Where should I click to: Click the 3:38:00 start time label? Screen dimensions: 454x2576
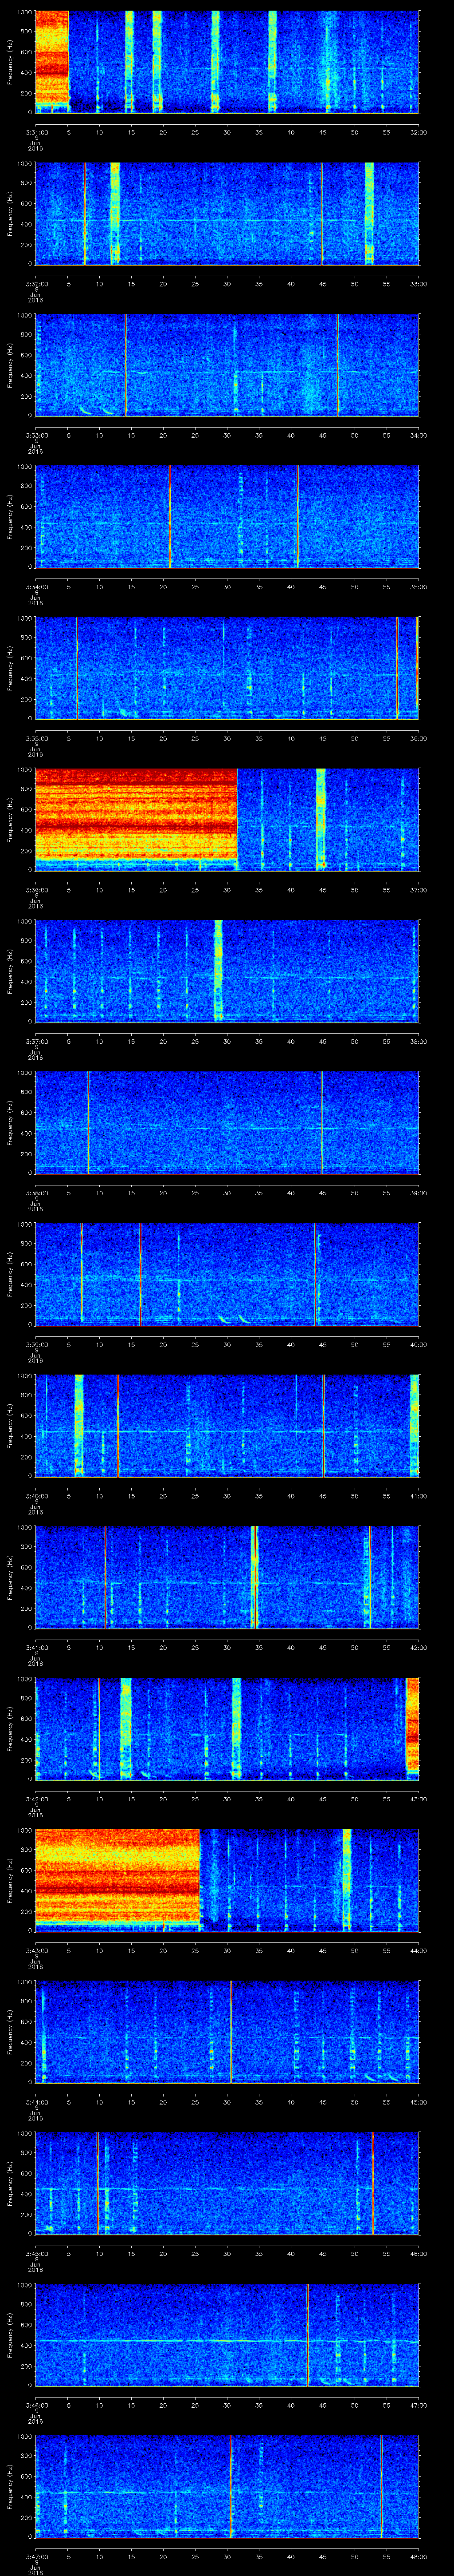36,1192
